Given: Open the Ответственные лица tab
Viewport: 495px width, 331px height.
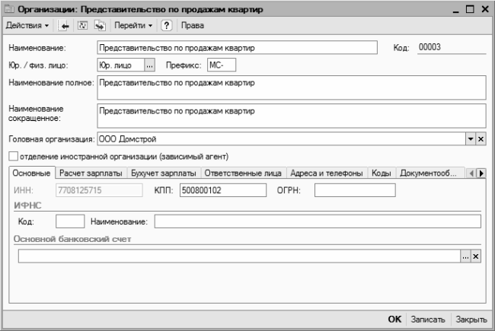Looking at the screenshot, I should pos(244,173).
